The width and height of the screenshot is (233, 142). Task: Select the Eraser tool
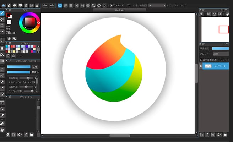tap(2, 19)
